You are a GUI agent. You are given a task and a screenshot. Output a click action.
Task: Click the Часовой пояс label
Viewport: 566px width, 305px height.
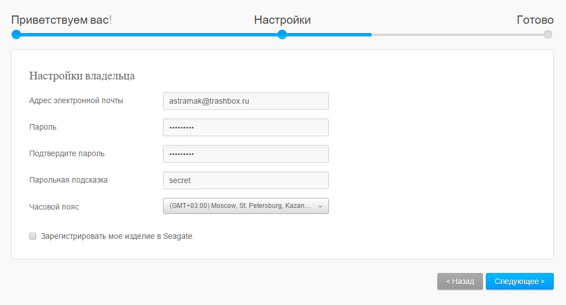[x=54, y=207]
